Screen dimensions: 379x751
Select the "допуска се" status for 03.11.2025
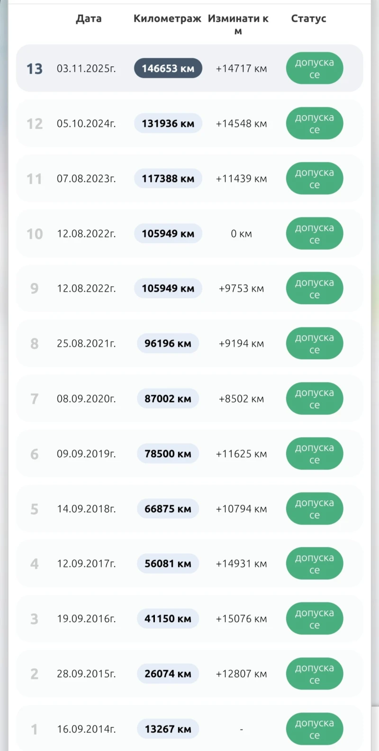point(314,68)
